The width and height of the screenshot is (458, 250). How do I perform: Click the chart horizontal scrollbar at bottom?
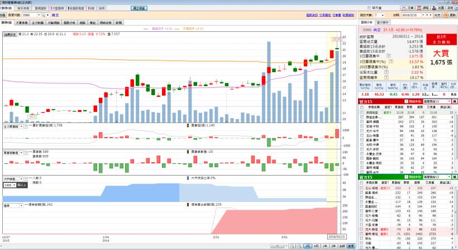[278, 246]
